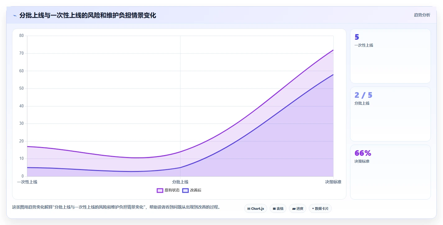Select the 数据卡片 tag
Image resolution: width=443 pixels, height=225 pixels.
pos(320,209)
